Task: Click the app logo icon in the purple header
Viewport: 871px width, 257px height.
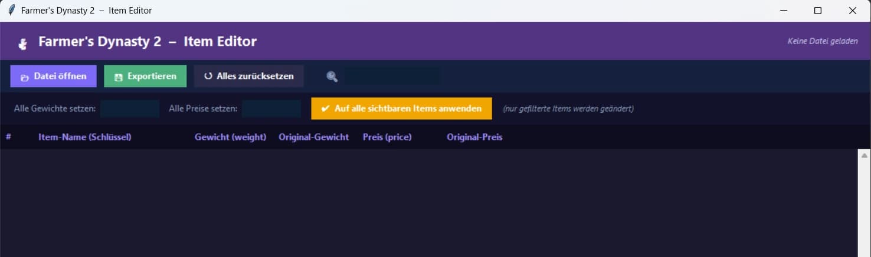Action: tap(22, 44)
